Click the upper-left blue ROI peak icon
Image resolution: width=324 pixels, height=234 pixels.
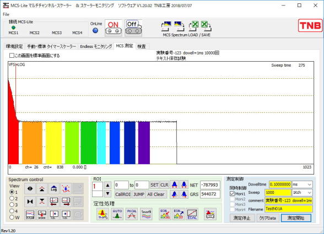(174, 184)
